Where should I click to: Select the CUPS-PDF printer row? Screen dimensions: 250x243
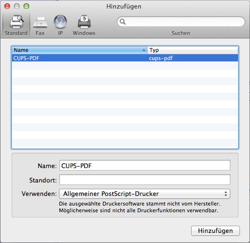pyautogui.click(x=125, y=58)
